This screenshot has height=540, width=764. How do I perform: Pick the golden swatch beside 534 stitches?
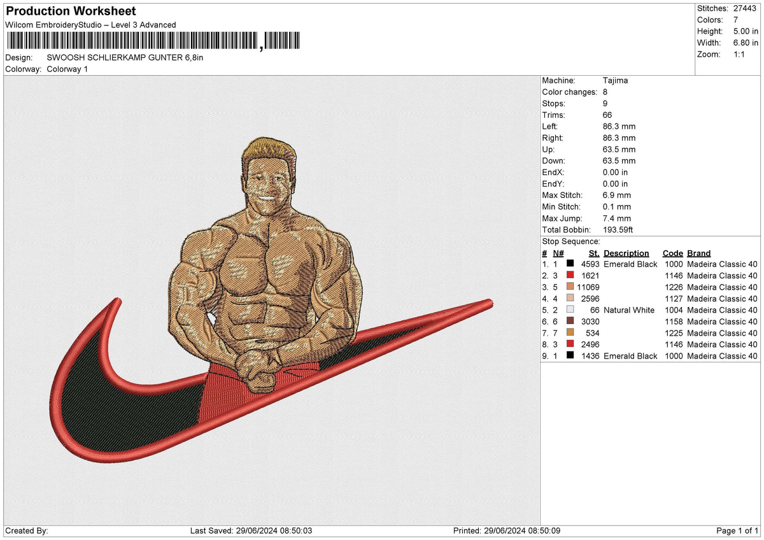click(570, 333)
